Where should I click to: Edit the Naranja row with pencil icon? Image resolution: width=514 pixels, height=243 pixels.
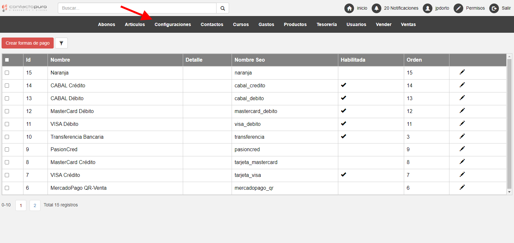coord(462,72)
